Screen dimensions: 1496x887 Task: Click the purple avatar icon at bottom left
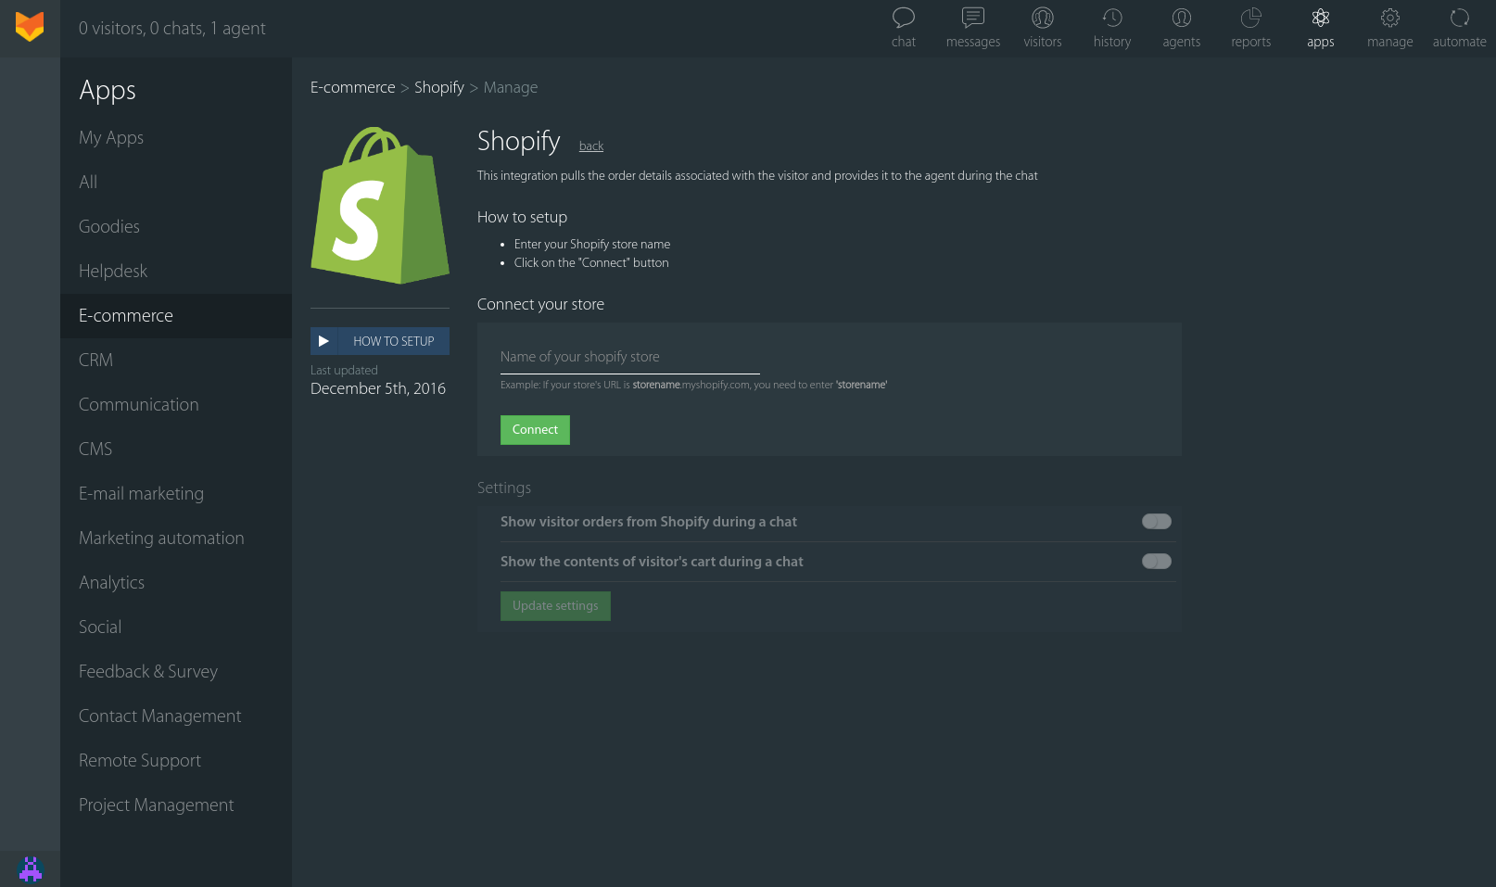[31, 868]
